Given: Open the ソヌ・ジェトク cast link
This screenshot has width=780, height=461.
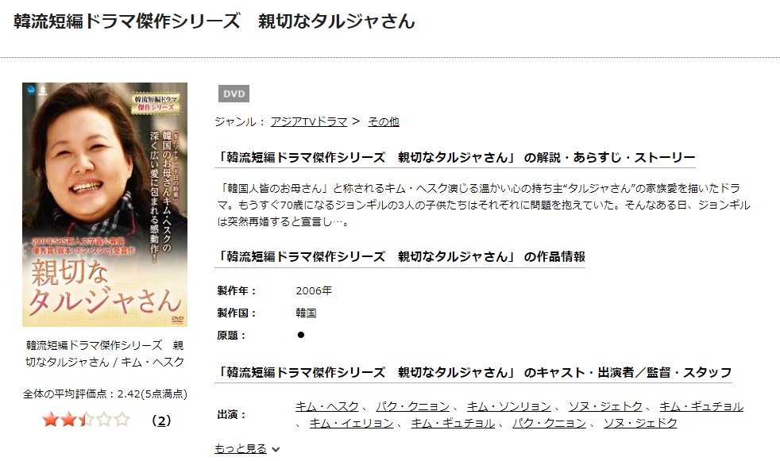Looking at the screenshot, I should tap(605, 406).
